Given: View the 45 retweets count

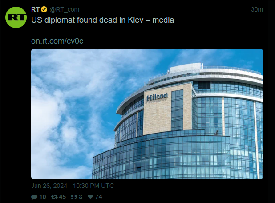Looking at the screenshot, I should tap(62, 197).
